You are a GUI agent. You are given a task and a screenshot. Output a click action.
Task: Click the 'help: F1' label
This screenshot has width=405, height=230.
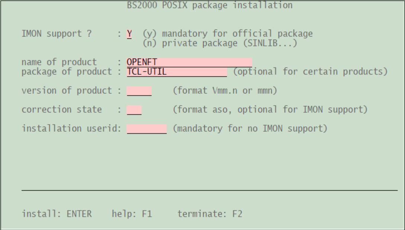[x=132, y=214]
